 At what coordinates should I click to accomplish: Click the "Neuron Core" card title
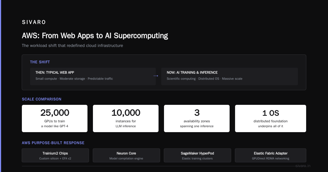point(126,153)
